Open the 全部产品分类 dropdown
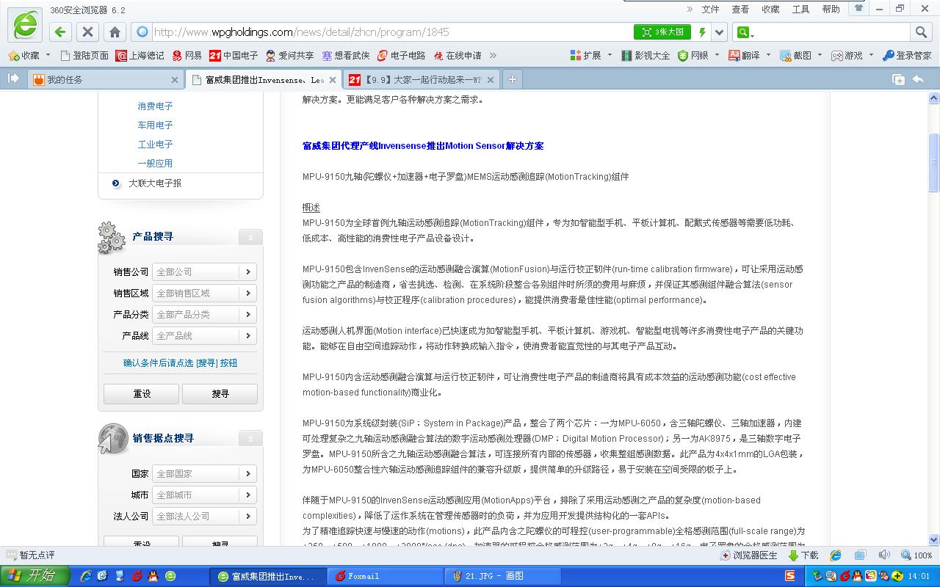The height and width of the screenshot is (587, 940). click(204, 314)
